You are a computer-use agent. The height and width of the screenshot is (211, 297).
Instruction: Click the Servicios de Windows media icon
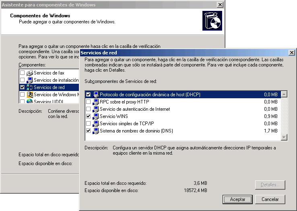(x=30, y=94)
